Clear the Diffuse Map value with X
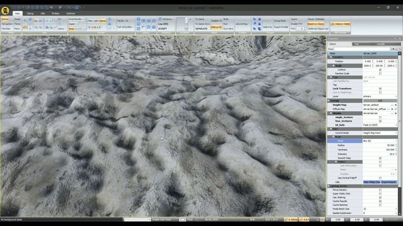Image resolution: width=403 pixels, height=226 pixels. [392, 109]
